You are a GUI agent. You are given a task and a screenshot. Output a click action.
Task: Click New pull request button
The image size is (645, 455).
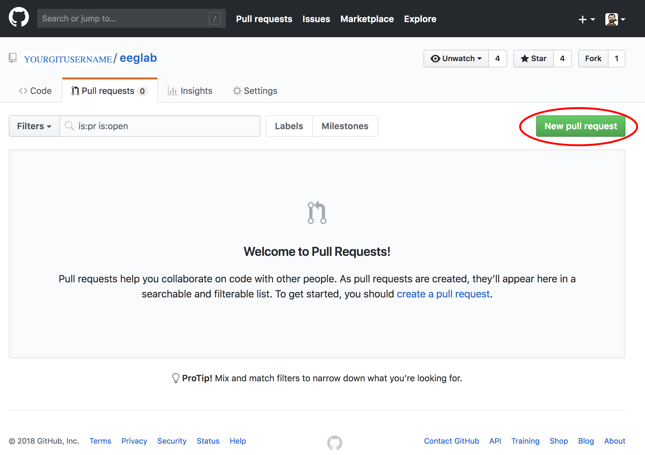pos(581,126)
